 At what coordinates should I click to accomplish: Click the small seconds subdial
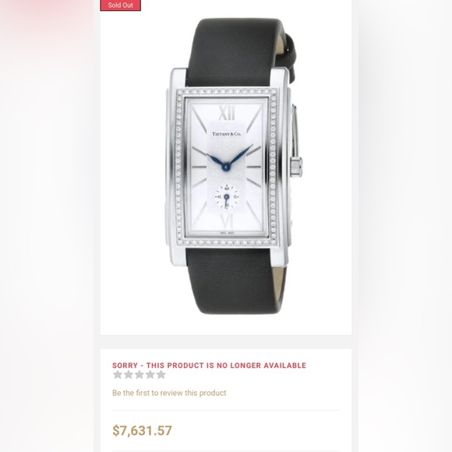(227, 197)
